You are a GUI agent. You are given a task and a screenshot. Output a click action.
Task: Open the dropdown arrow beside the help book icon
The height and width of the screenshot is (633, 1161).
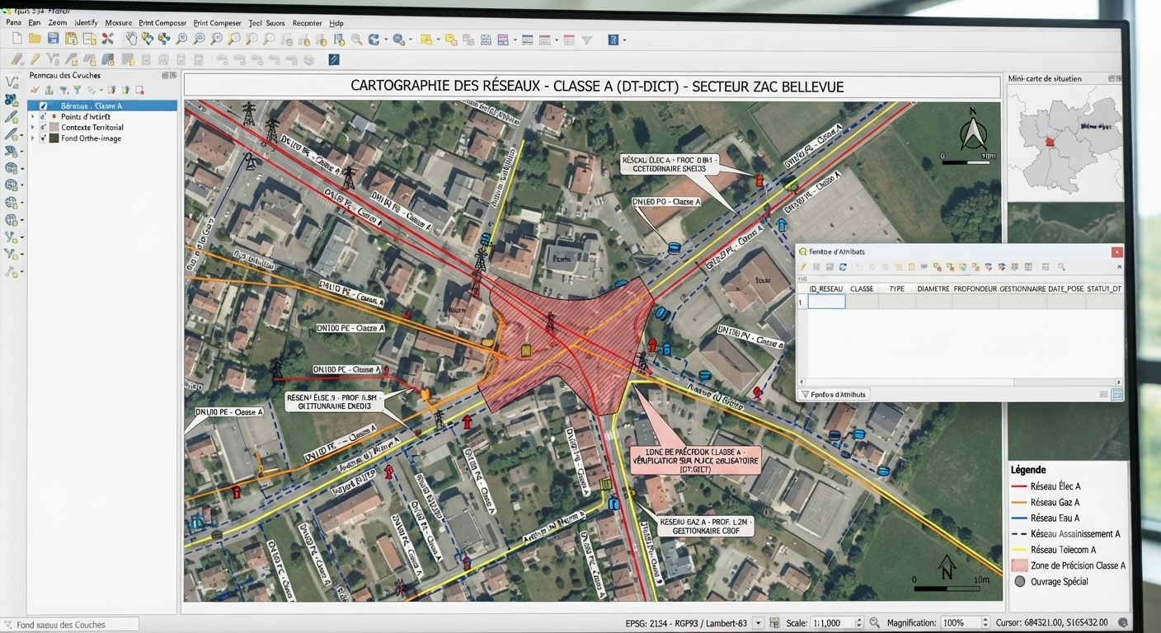pos(624,40)
